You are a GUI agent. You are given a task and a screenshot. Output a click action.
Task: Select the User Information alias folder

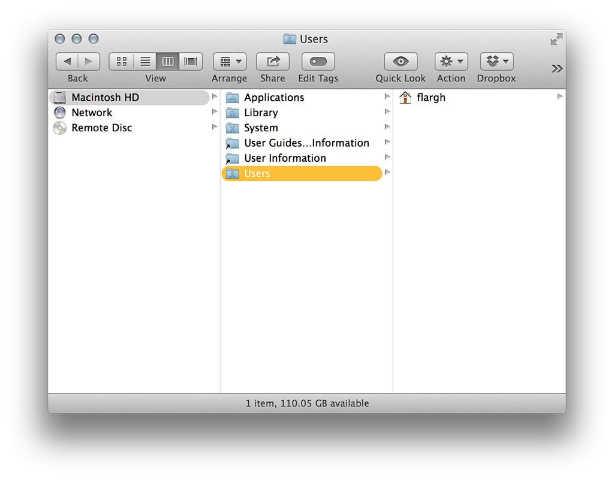coord(284,158)
